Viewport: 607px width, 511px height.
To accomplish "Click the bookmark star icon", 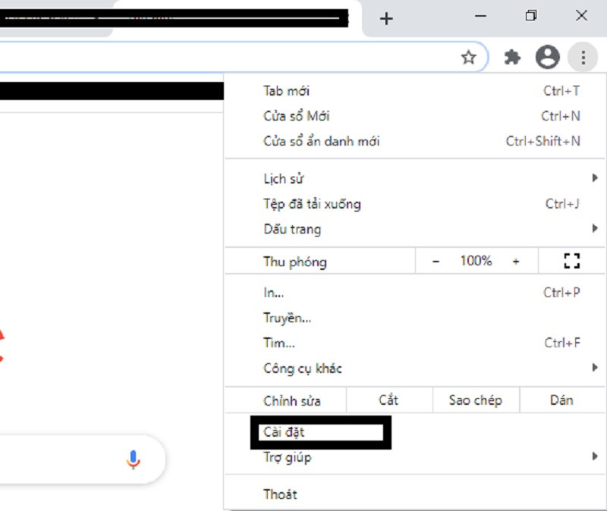I will (x=469, y=58).
